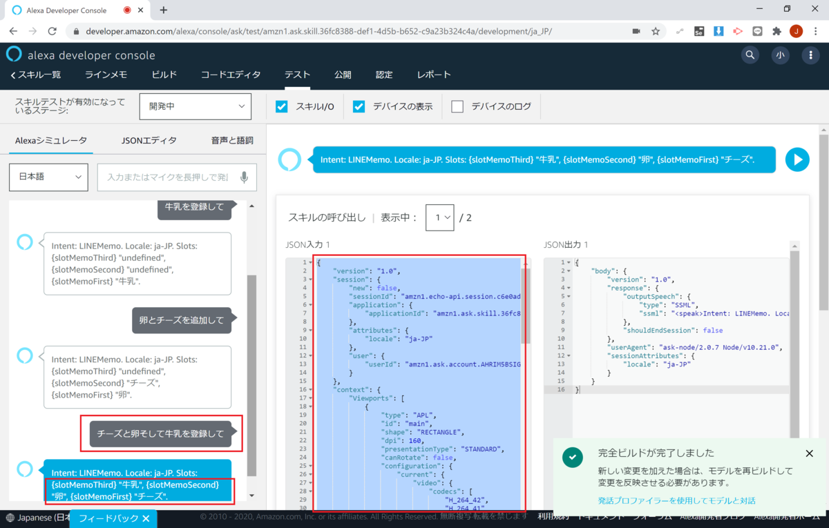Click the JSON input vertical scrollbar thumb
829x528 pixels.
pos(525,306)
